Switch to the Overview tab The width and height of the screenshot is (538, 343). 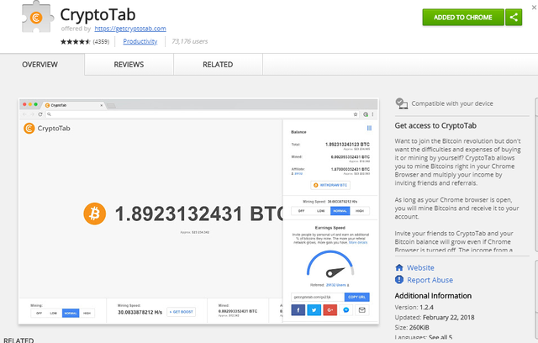pyautogui.click(x=40, y=65)
